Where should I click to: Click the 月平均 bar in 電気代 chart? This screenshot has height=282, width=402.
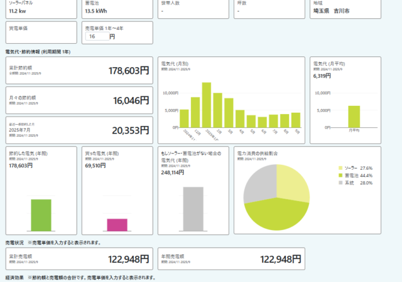(x=354, y=116)
